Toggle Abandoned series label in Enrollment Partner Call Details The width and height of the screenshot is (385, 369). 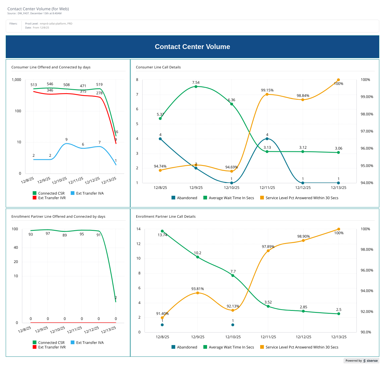[187, 347]
